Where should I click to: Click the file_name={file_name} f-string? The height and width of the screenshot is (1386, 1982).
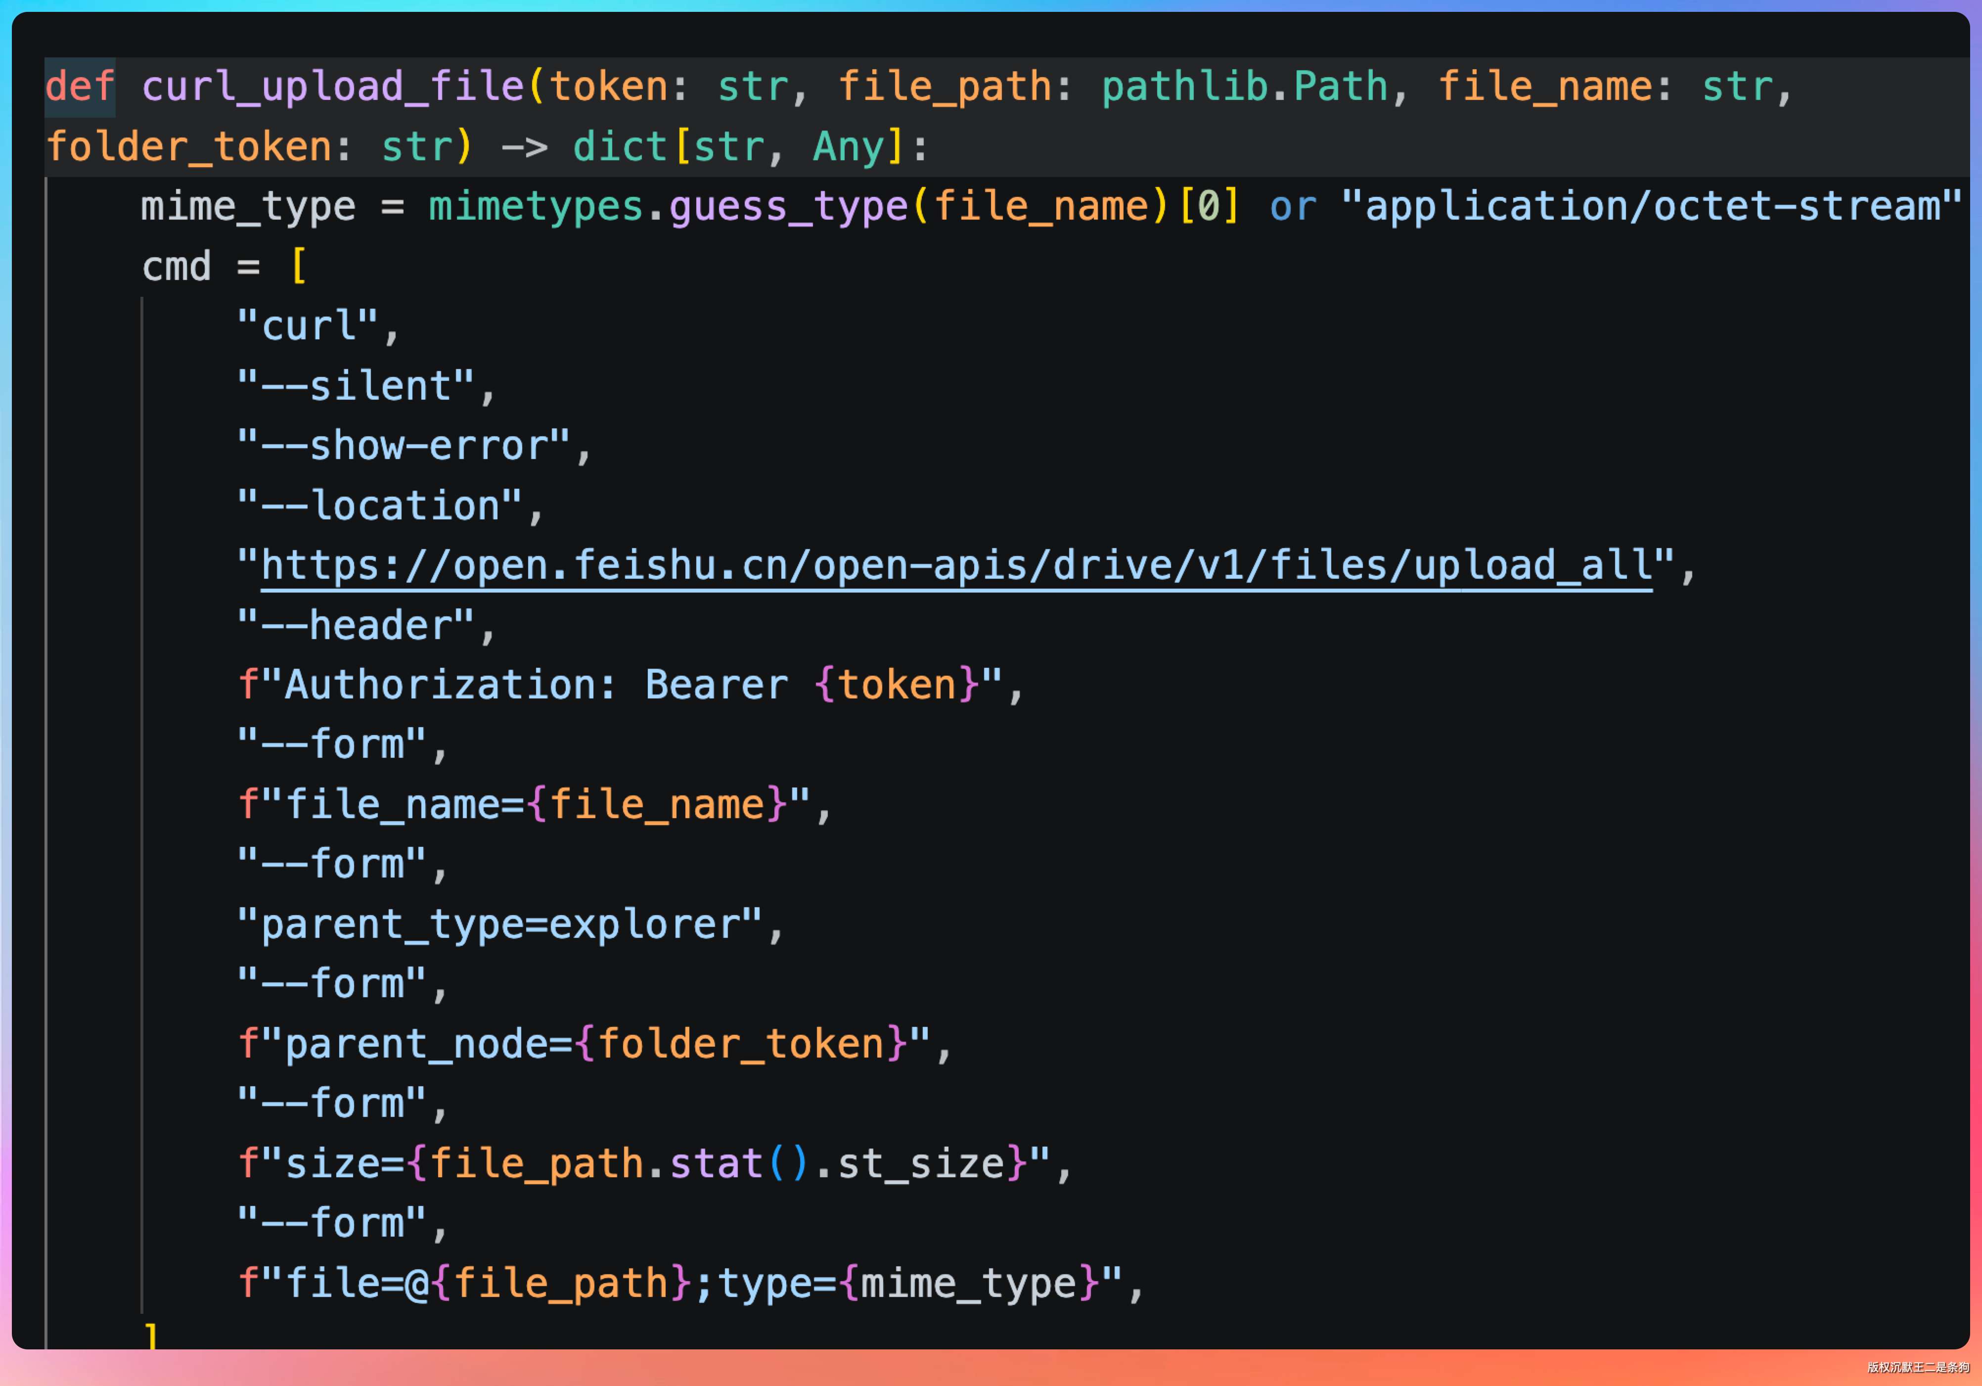click(523, 806)
